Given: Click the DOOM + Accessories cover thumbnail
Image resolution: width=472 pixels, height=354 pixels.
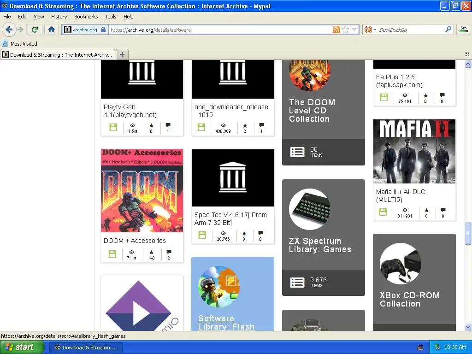Looking at the screenshot, I should click(x=142, y=191).
